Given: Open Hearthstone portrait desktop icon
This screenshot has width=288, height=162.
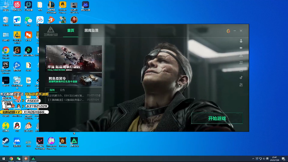Looking at the screenshot, I should (x=74, y=20).
